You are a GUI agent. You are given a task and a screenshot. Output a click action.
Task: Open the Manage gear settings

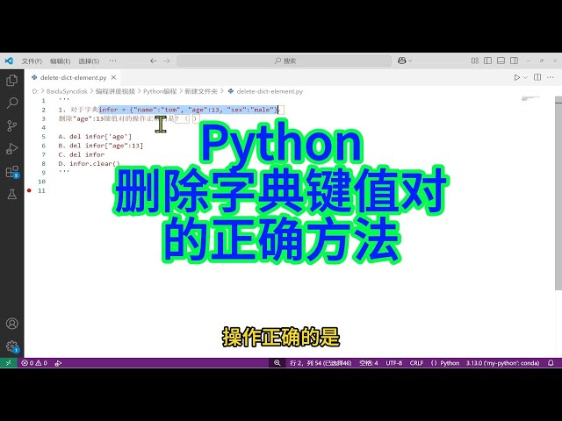point(12,346)
